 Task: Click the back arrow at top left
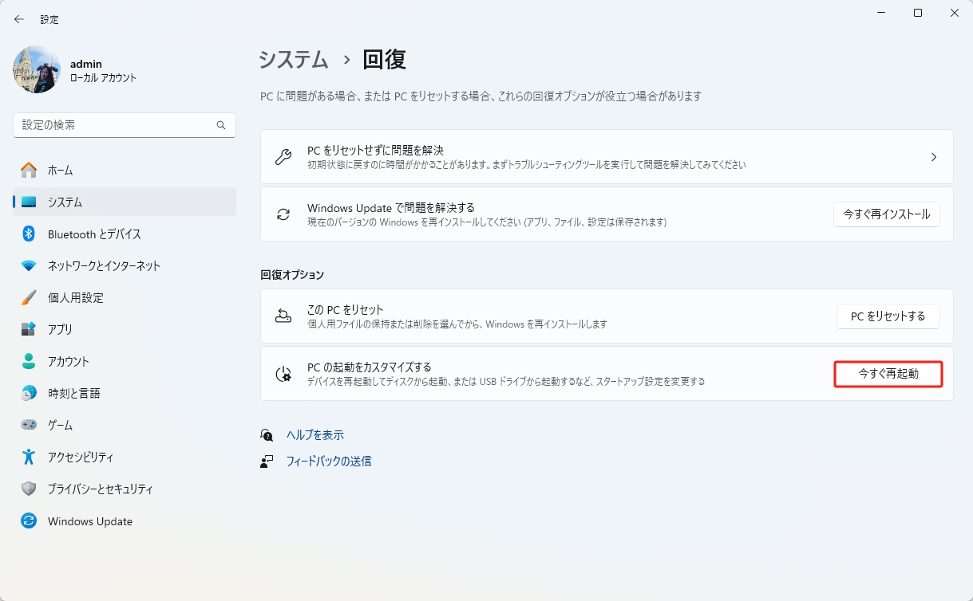click(18, 18)
